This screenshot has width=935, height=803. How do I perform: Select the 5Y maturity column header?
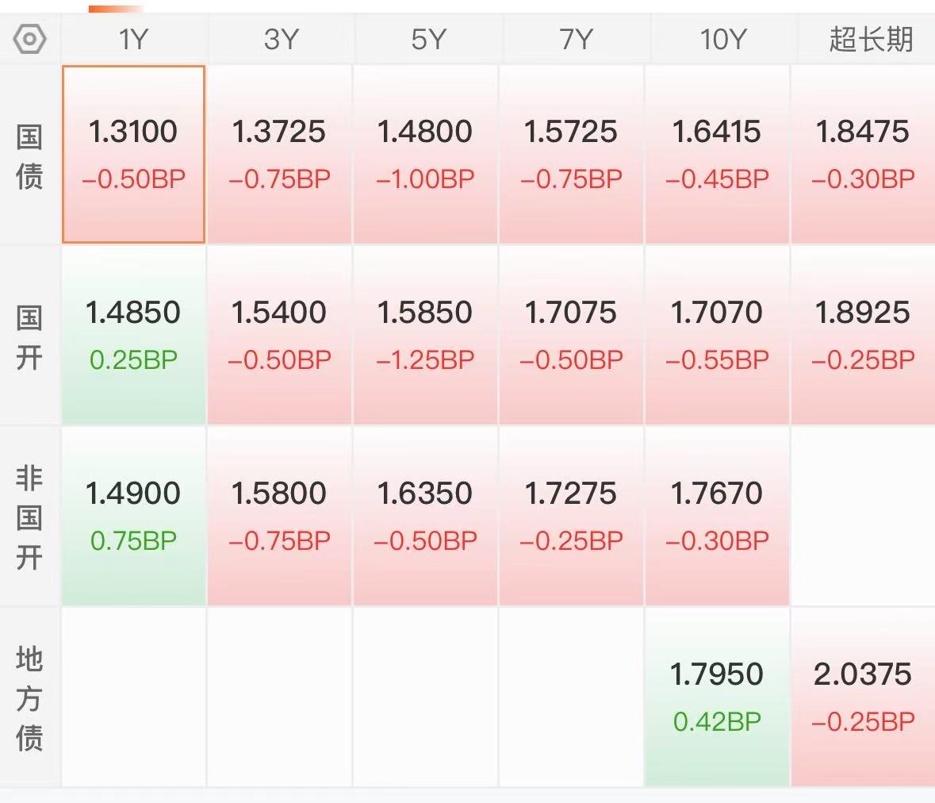click(x=428, y=40)
